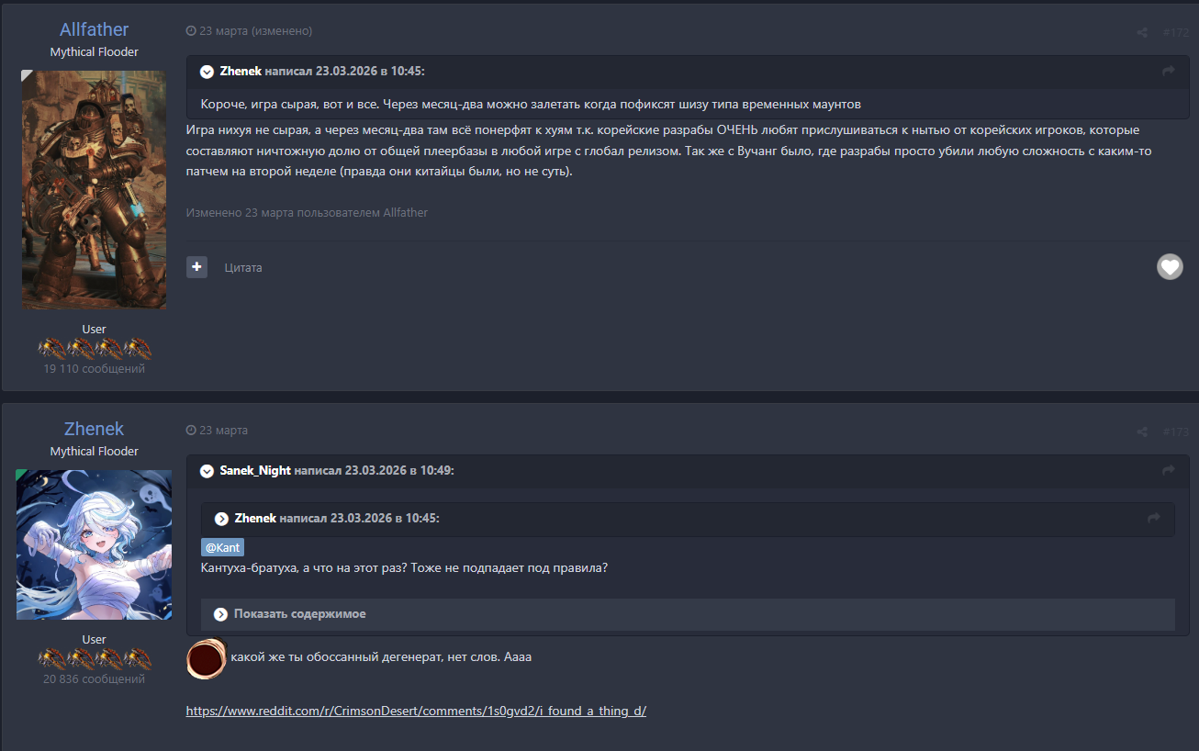Collapse the Zhenek quote in Allfather's post

click(207, 72)
